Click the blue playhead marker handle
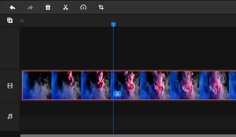236x137 pixels. click(x=113, y=25)
